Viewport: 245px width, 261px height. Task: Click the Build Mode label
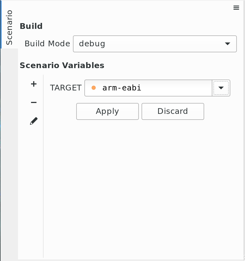tap(47, 44)
